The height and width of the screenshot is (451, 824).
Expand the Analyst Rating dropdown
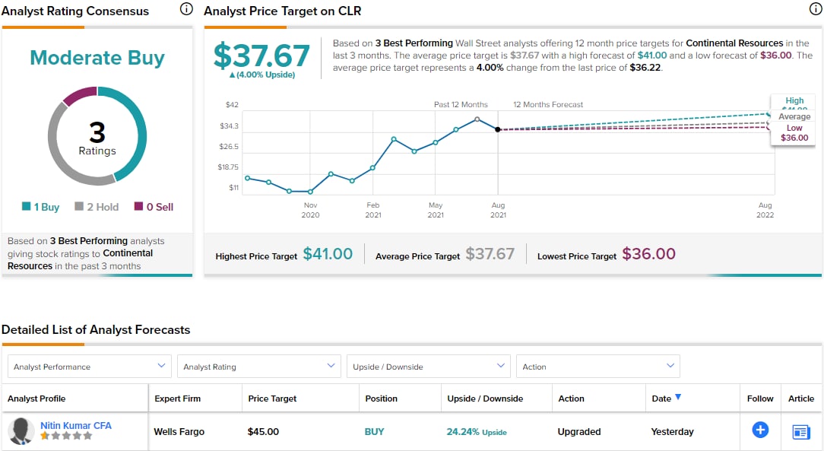point(258,367)
